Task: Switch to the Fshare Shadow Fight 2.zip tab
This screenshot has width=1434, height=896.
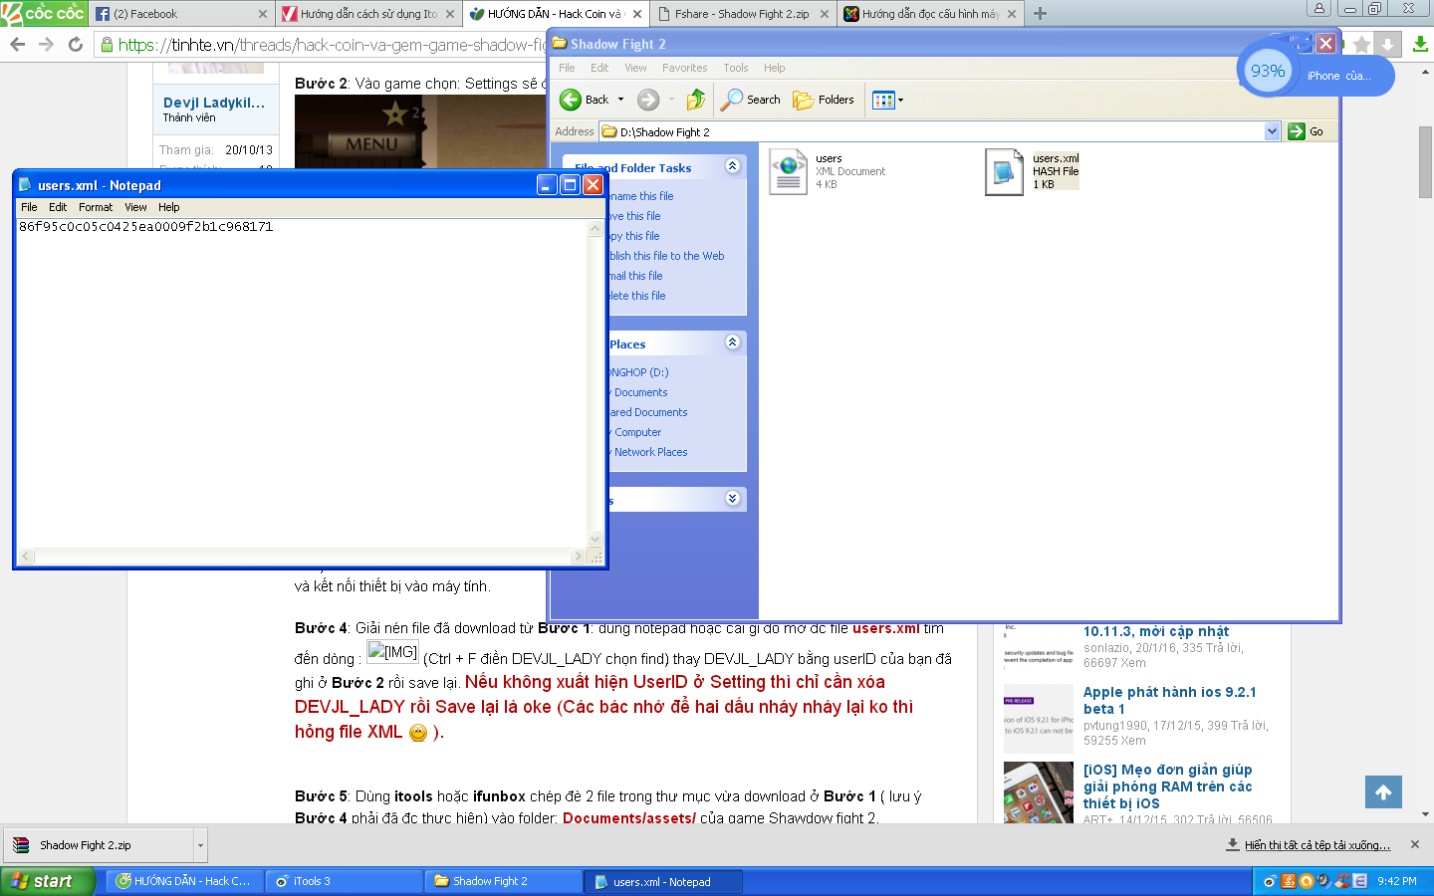Action: (742, 14)
